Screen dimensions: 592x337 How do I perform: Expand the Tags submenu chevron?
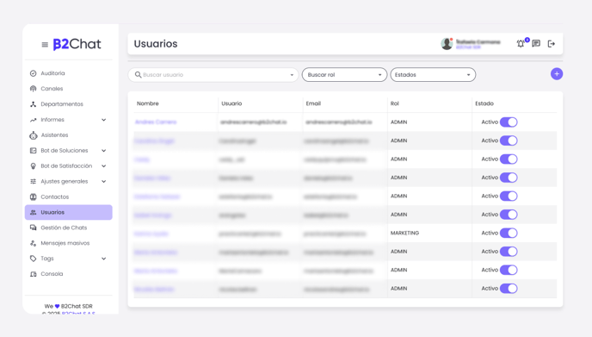point(104,259)
